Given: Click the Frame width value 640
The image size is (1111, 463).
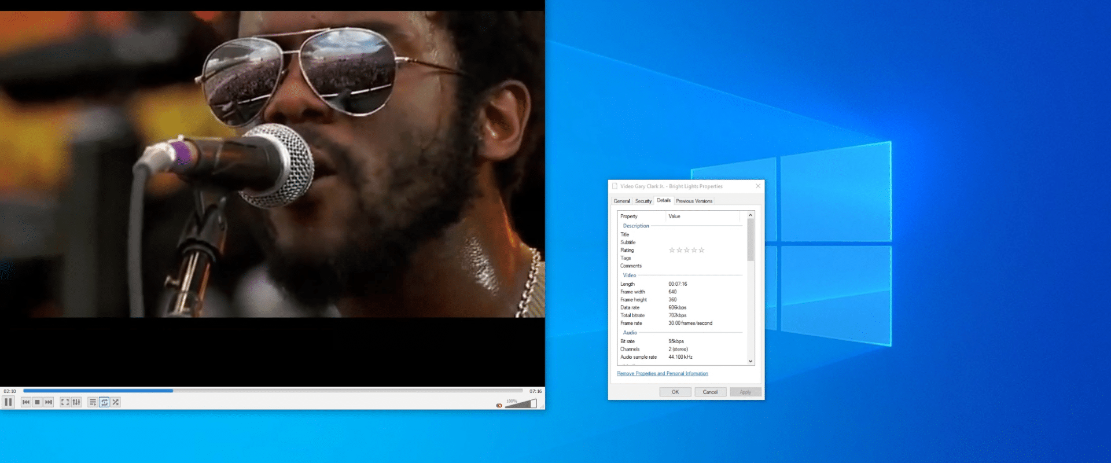Looking at the screenshot, I should pos(672,292).
